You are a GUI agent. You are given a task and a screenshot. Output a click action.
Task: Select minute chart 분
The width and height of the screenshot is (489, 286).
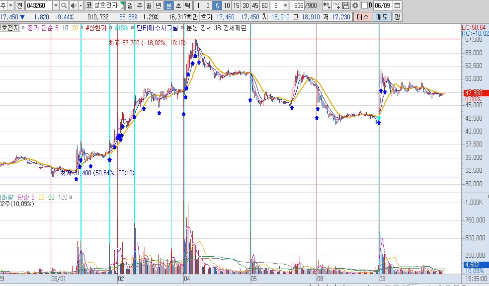tap(169, 5)
